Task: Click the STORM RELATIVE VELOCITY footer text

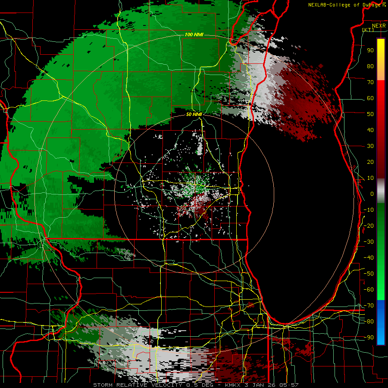Action: [138, 385]
